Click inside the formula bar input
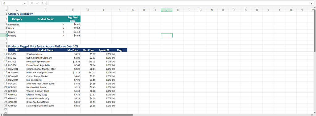The width and height of the screenshot is (316, 116). click(x=179, y=3)
